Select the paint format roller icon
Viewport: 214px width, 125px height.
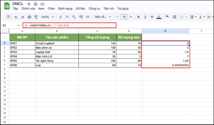coord(36,17)
